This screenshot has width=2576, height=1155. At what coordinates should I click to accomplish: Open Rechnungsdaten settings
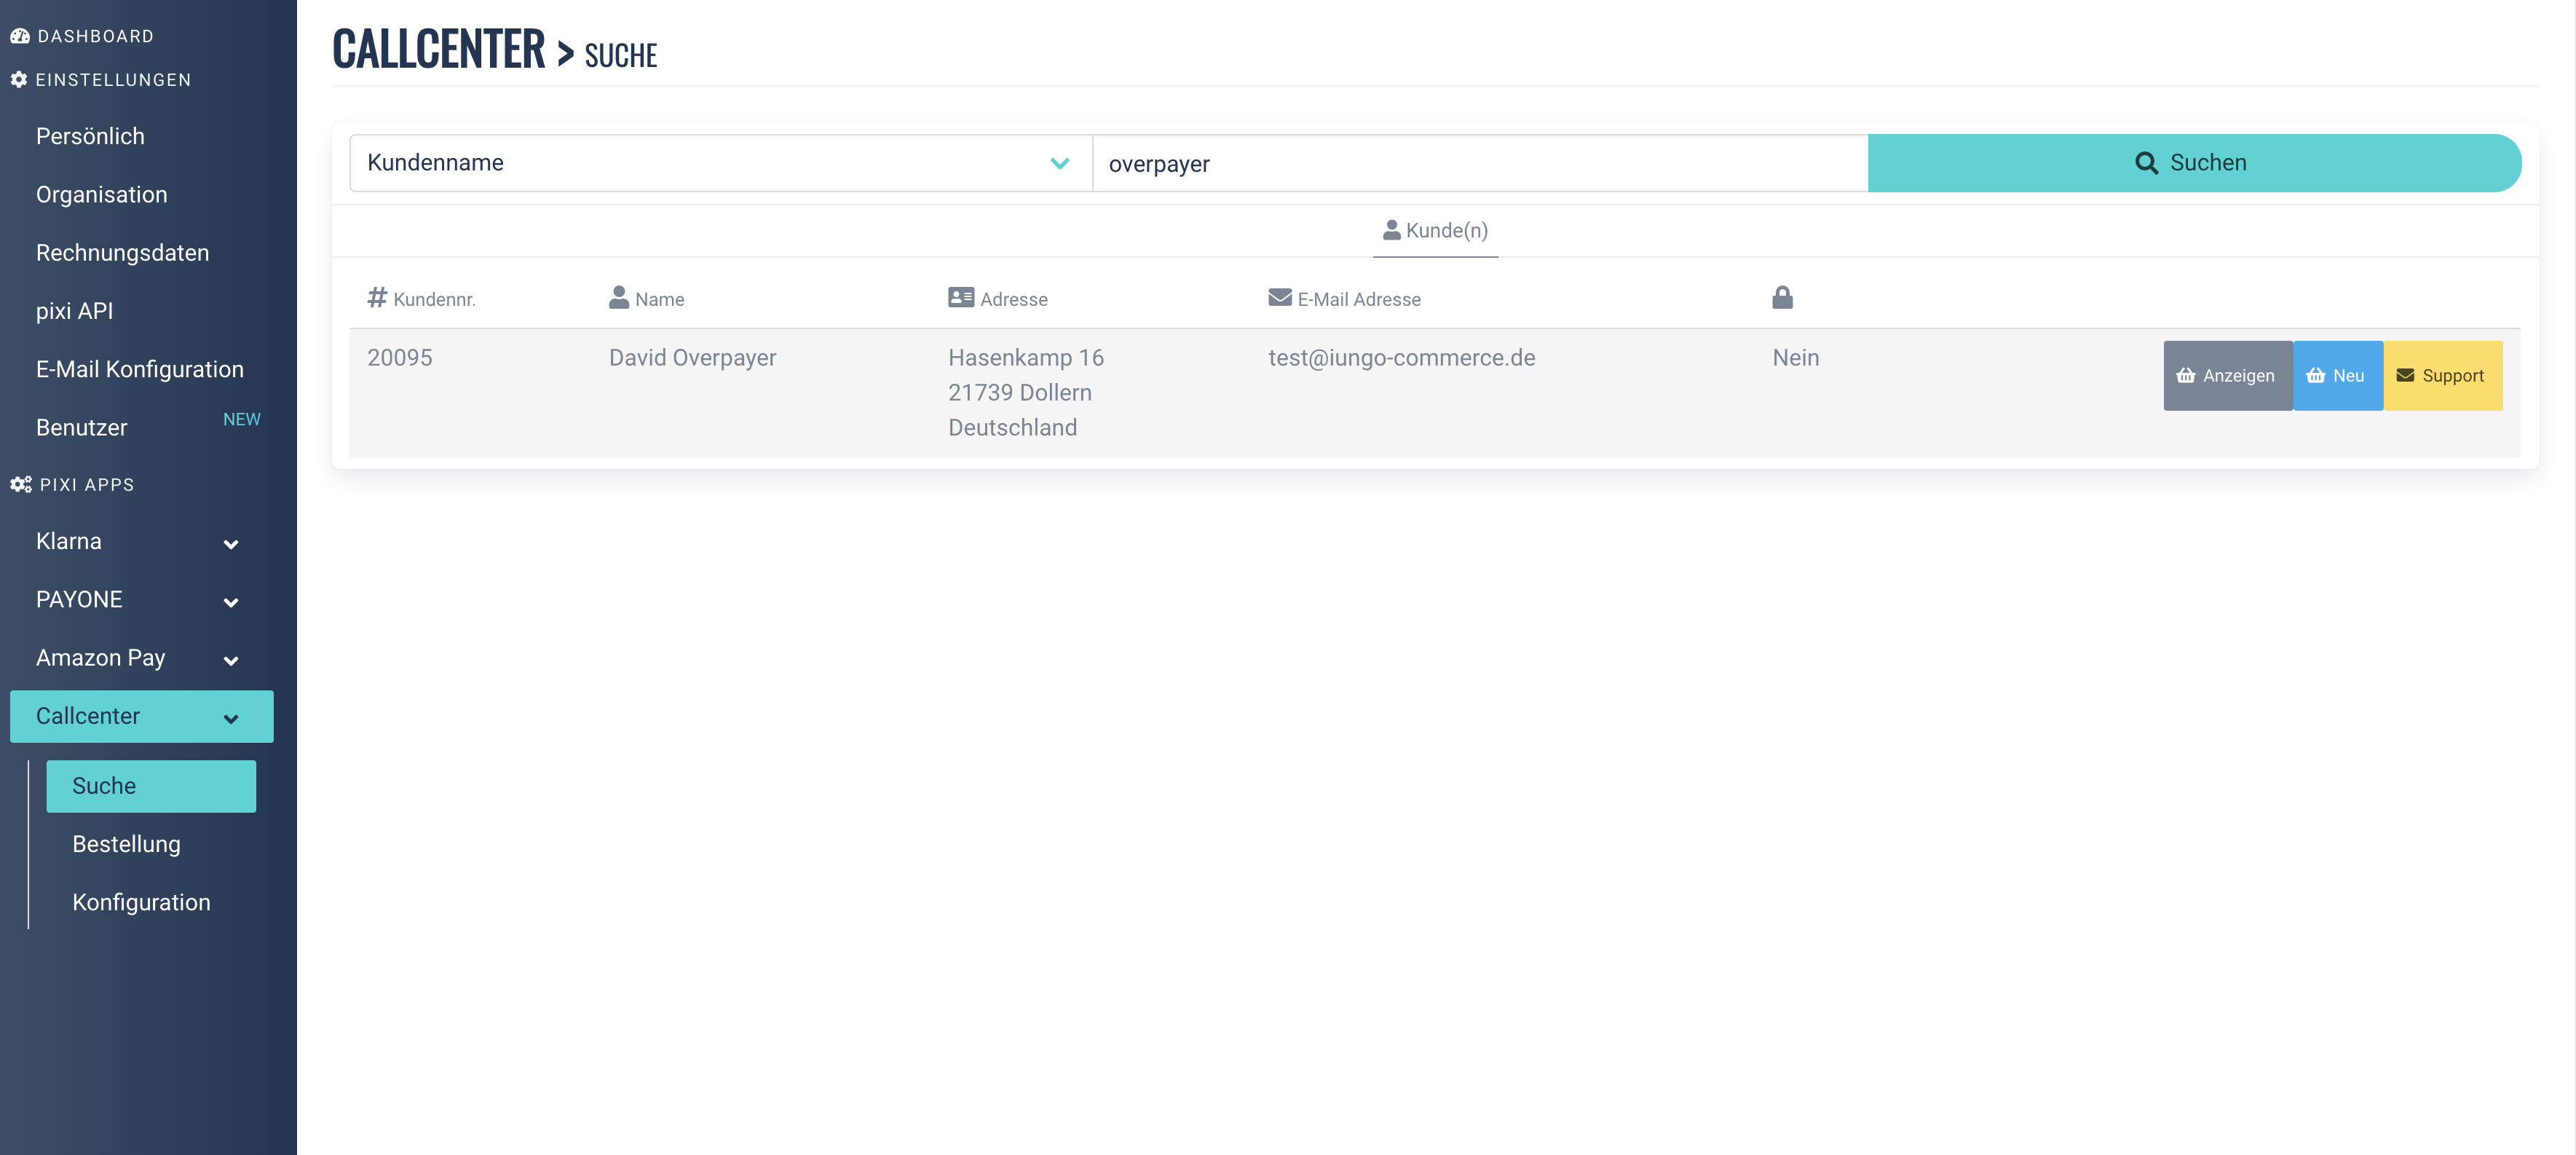(122, 253)
